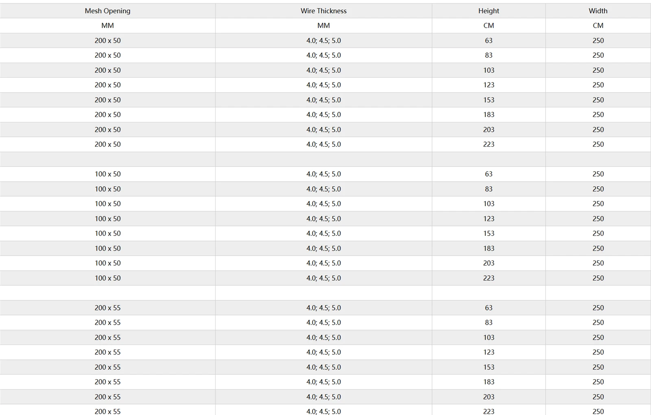Click the Wire Thickness column header
Screen dimensions: 651x415
tap(323, 11)
